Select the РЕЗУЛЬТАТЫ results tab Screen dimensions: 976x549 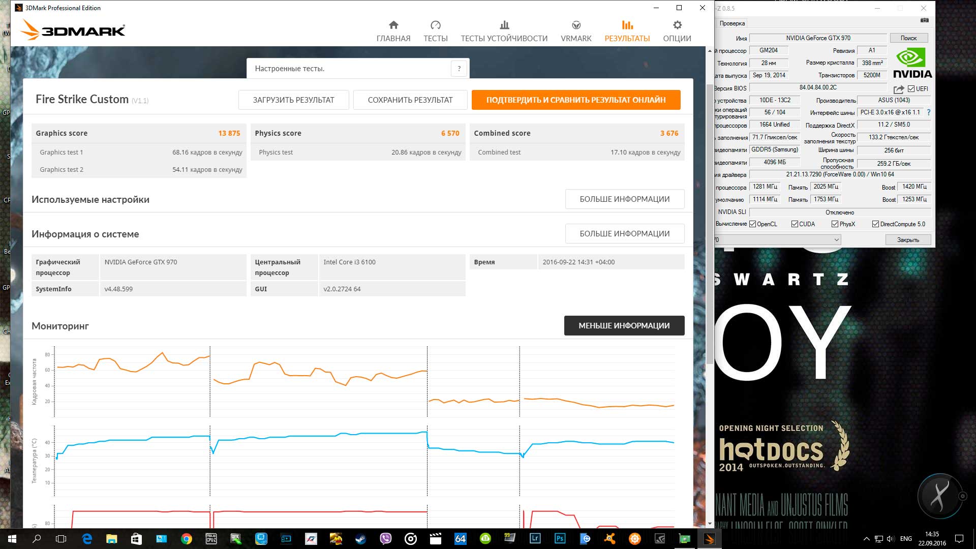[x=627, y=31]
